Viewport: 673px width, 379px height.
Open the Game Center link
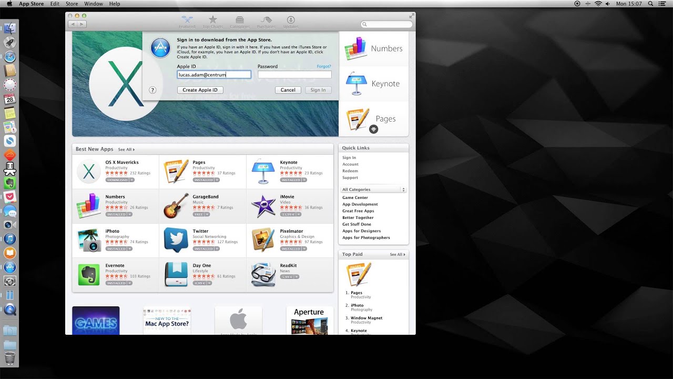355,198
